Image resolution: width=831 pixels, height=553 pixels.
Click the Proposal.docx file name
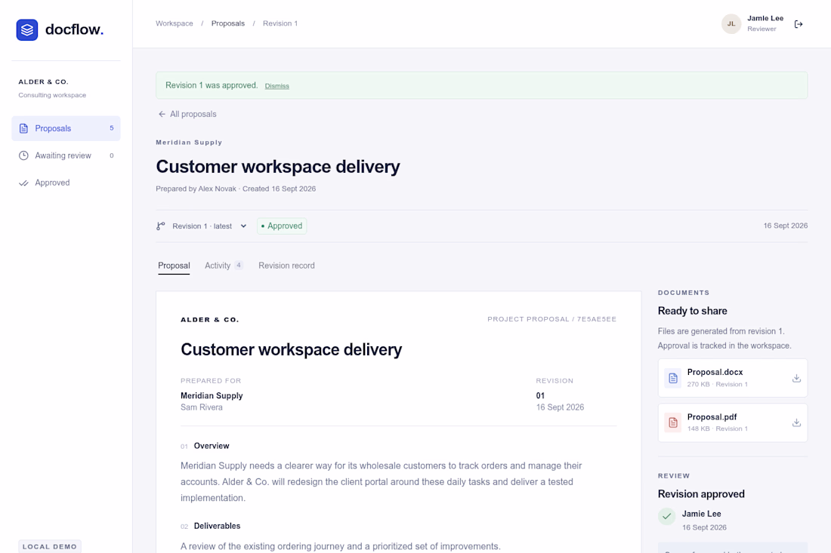coord(715,372)
